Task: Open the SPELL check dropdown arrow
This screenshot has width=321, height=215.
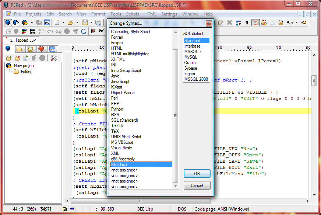Action: [297, 22]
